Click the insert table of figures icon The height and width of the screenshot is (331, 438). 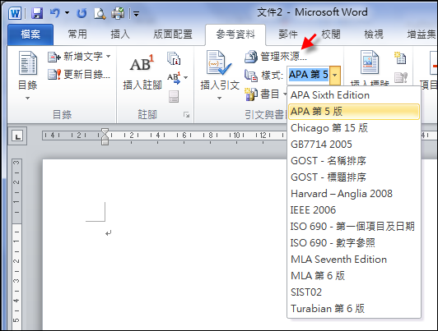[400, 58]
